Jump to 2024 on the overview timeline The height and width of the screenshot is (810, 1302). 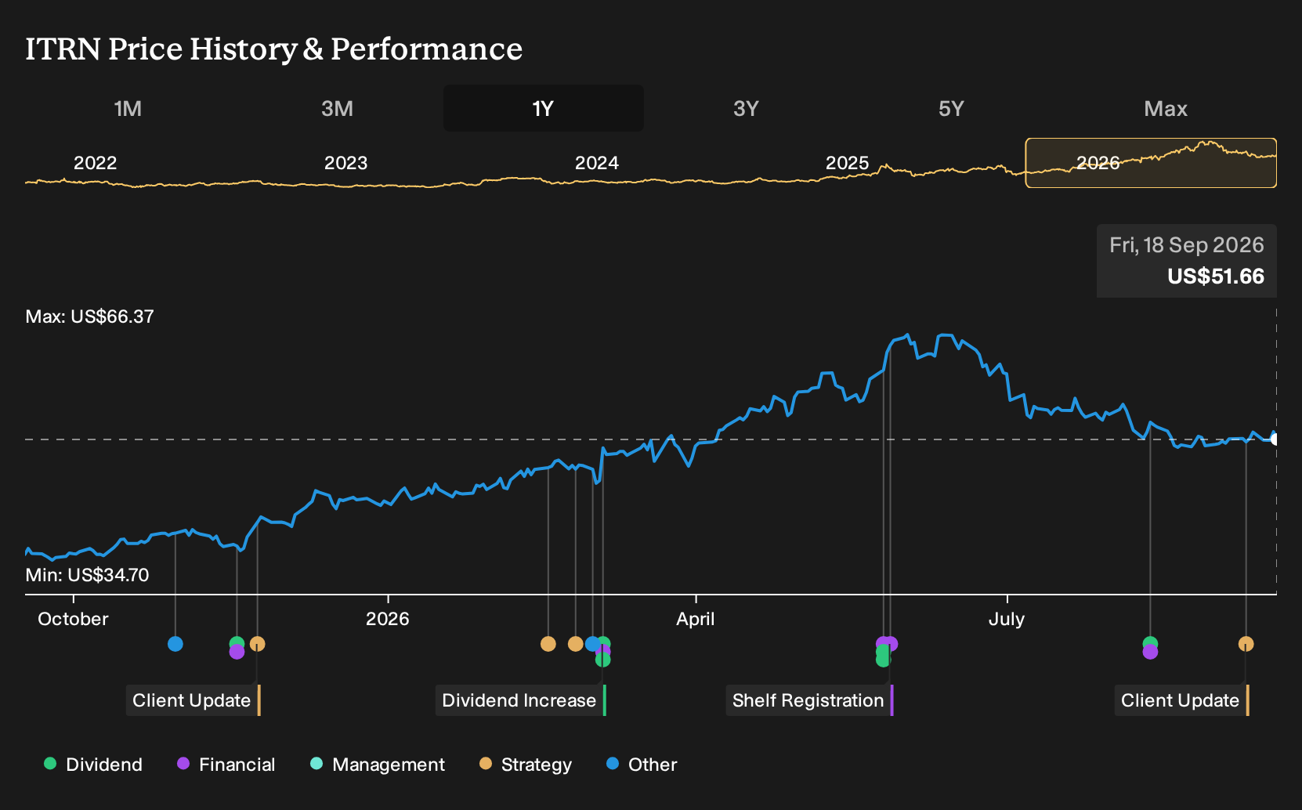[596, 163]
